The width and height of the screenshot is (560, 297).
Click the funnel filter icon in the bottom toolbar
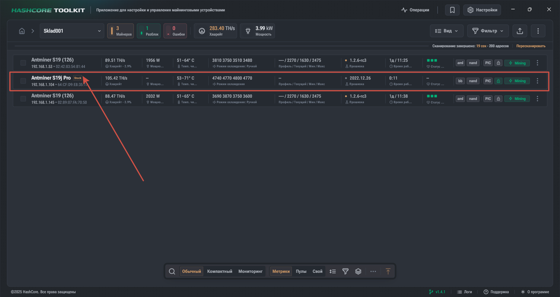coord(345,271)
